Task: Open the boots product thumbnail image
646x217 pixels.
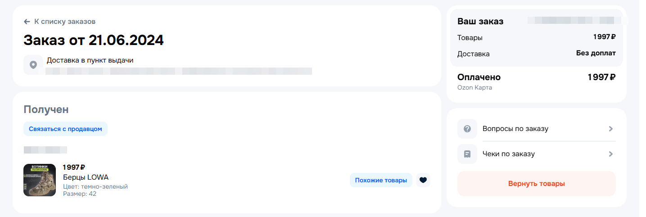Action: pyautogui.click(x=40, y=180)
